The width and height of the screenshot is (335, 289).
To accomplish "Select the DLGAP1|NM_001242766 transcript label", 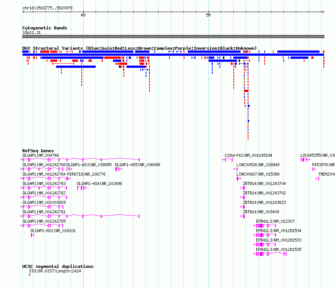I will pyautogui.click(x=44, y=165).
